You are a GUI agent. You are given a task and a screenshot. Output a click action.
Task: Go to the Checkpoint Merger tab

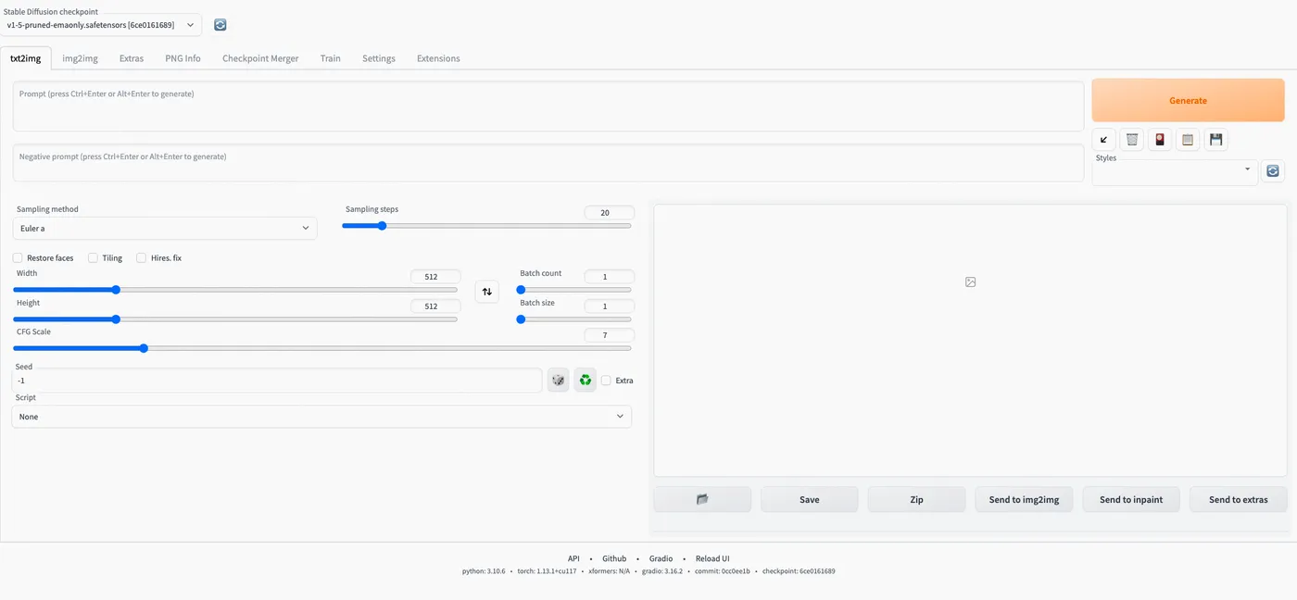click(260, 58)
